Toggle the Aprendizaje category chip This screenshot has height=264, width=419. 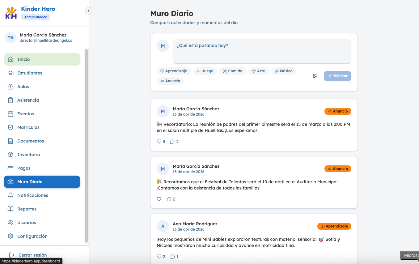pyautogui.click(x=174, y=71)
